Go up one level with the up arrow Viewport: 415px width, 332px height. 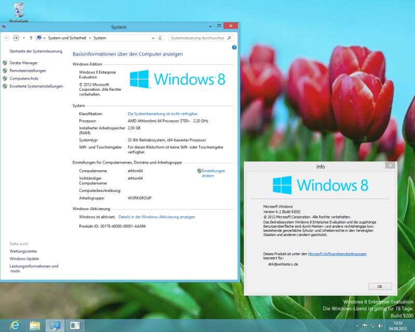tap(31, 38)
